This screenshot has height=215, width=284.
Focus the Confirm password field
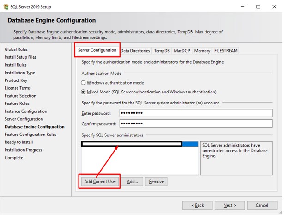point(196,123)
